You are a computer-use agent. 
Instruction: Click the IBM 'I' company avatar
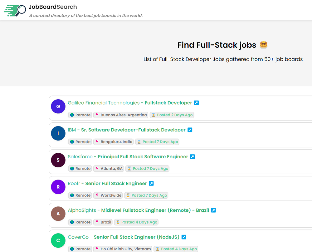[x=58, y=133]
